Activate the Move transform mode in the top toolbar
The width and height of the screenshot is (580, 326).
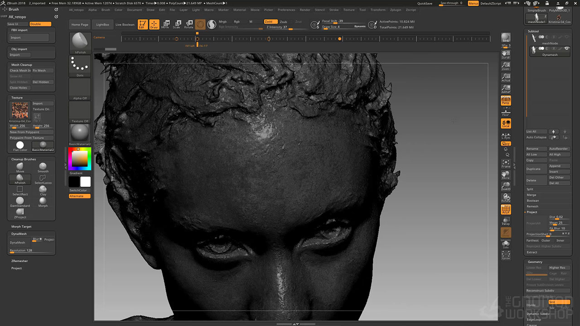coord(165,24)
